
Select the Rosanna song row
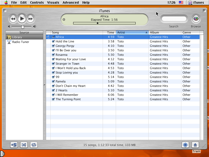tap(123, 55)
